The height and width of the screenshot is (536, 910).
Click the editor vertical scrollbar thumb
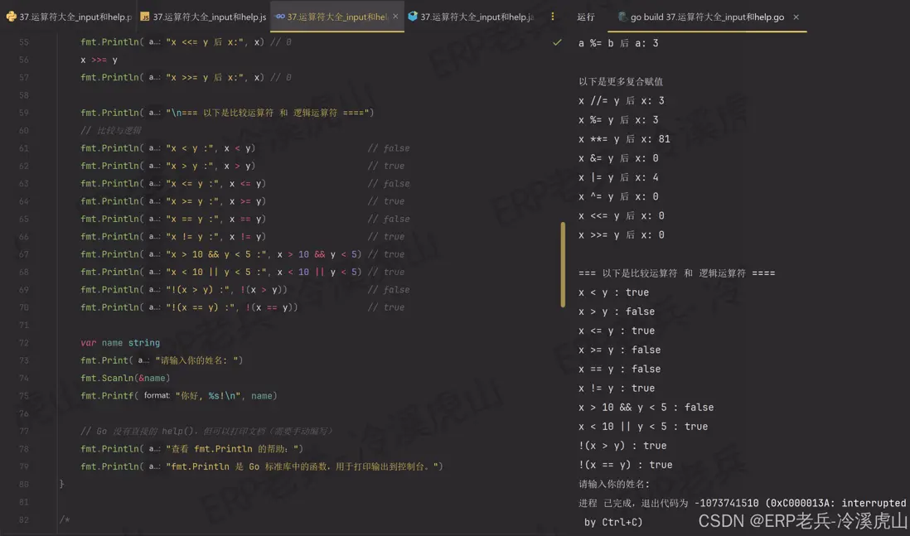tap(563, 264)
